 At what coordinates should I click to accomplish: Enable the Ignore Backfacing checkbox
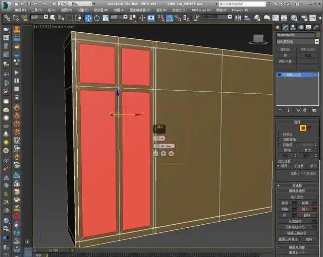(x=280, y=140)
